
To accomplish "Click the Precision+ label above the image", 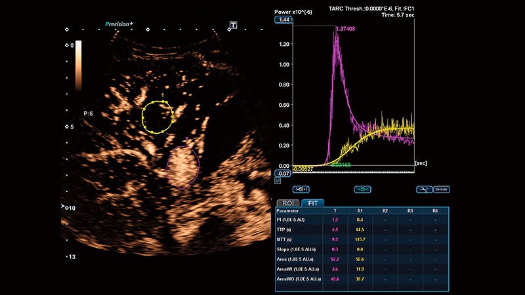I will 119,24.
